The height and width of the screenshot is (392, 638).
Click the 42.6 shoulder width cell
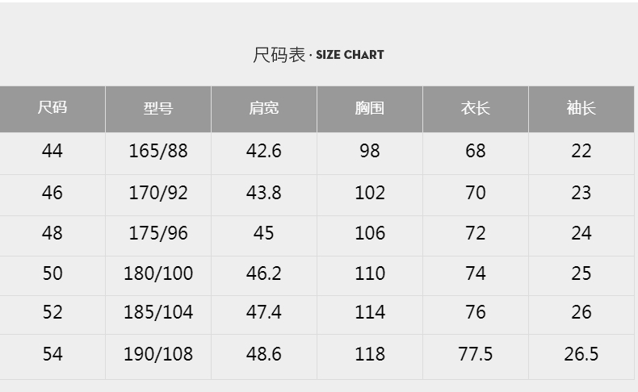[x=264, y=153]
